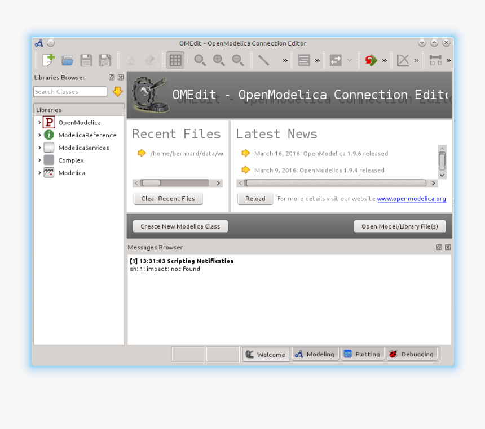Open news OpenModelica 1.9.4 released
Image resolution: width=485 pixels, height=429 pixels.
click(x=319, y=170)
